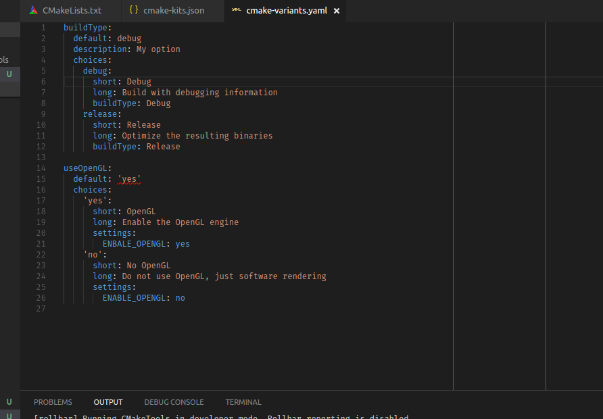Click the rollbar message in the OUTPUT panel
The height and width of the screenshot is (419, 603).
203,416
